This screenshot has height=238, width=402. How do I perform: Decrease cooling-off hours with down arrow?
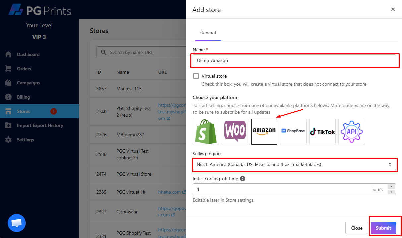coord(391,192)
